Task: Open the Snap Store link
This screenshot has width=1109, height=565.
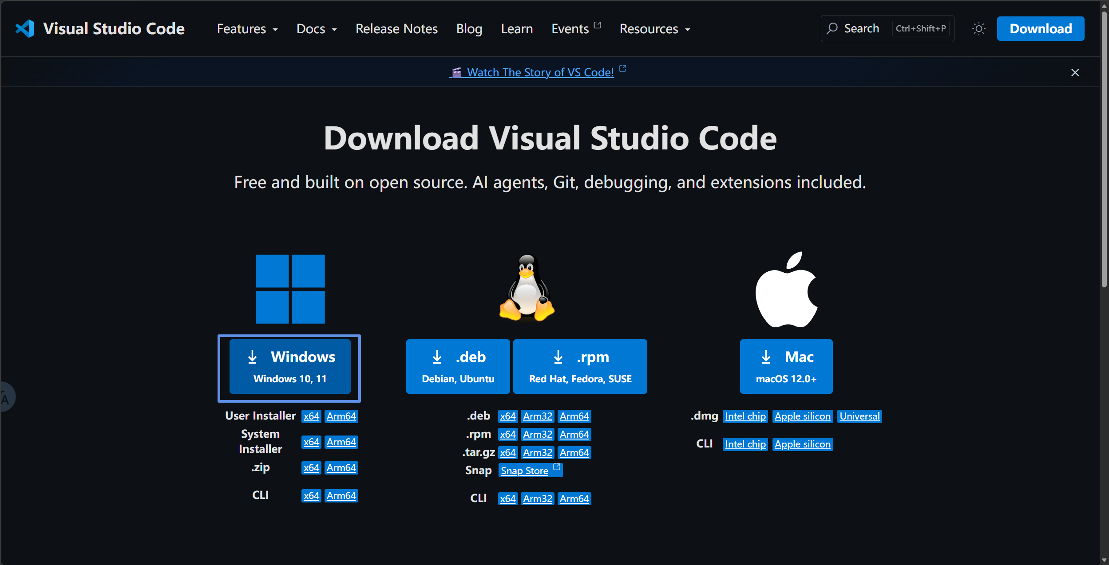Action: pos(531,470)
